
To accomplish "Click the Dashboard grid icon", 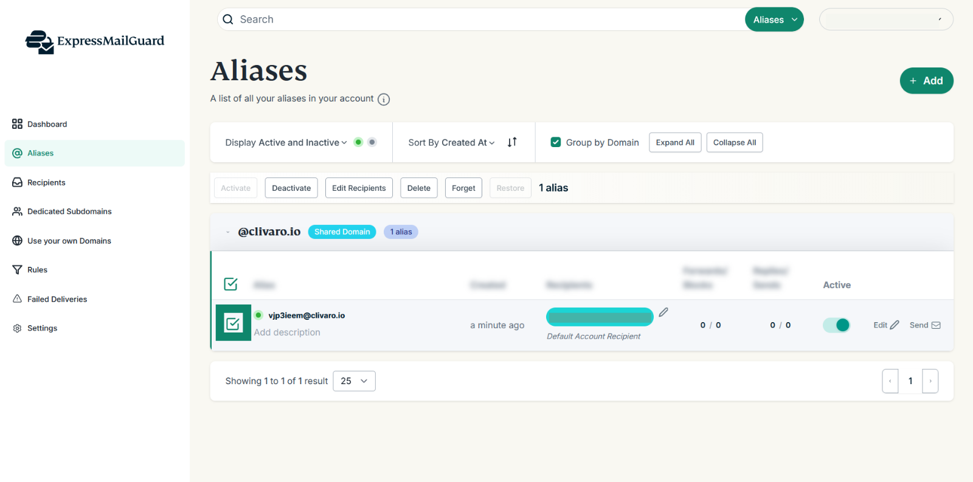I will coord(17,124).
